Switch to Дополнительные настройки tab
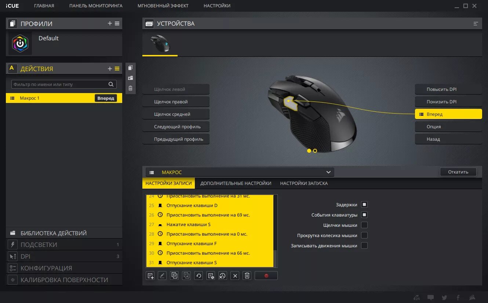Screen dimensions: 488x303 tap(236, 183)
